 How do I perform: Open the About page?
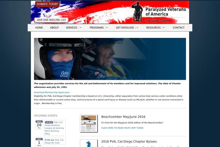[x=54, y=28]
